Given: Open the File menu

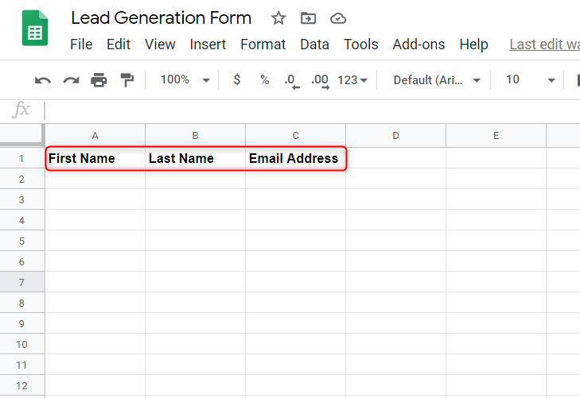Looking at the screenshot, I should coord(81,44).
